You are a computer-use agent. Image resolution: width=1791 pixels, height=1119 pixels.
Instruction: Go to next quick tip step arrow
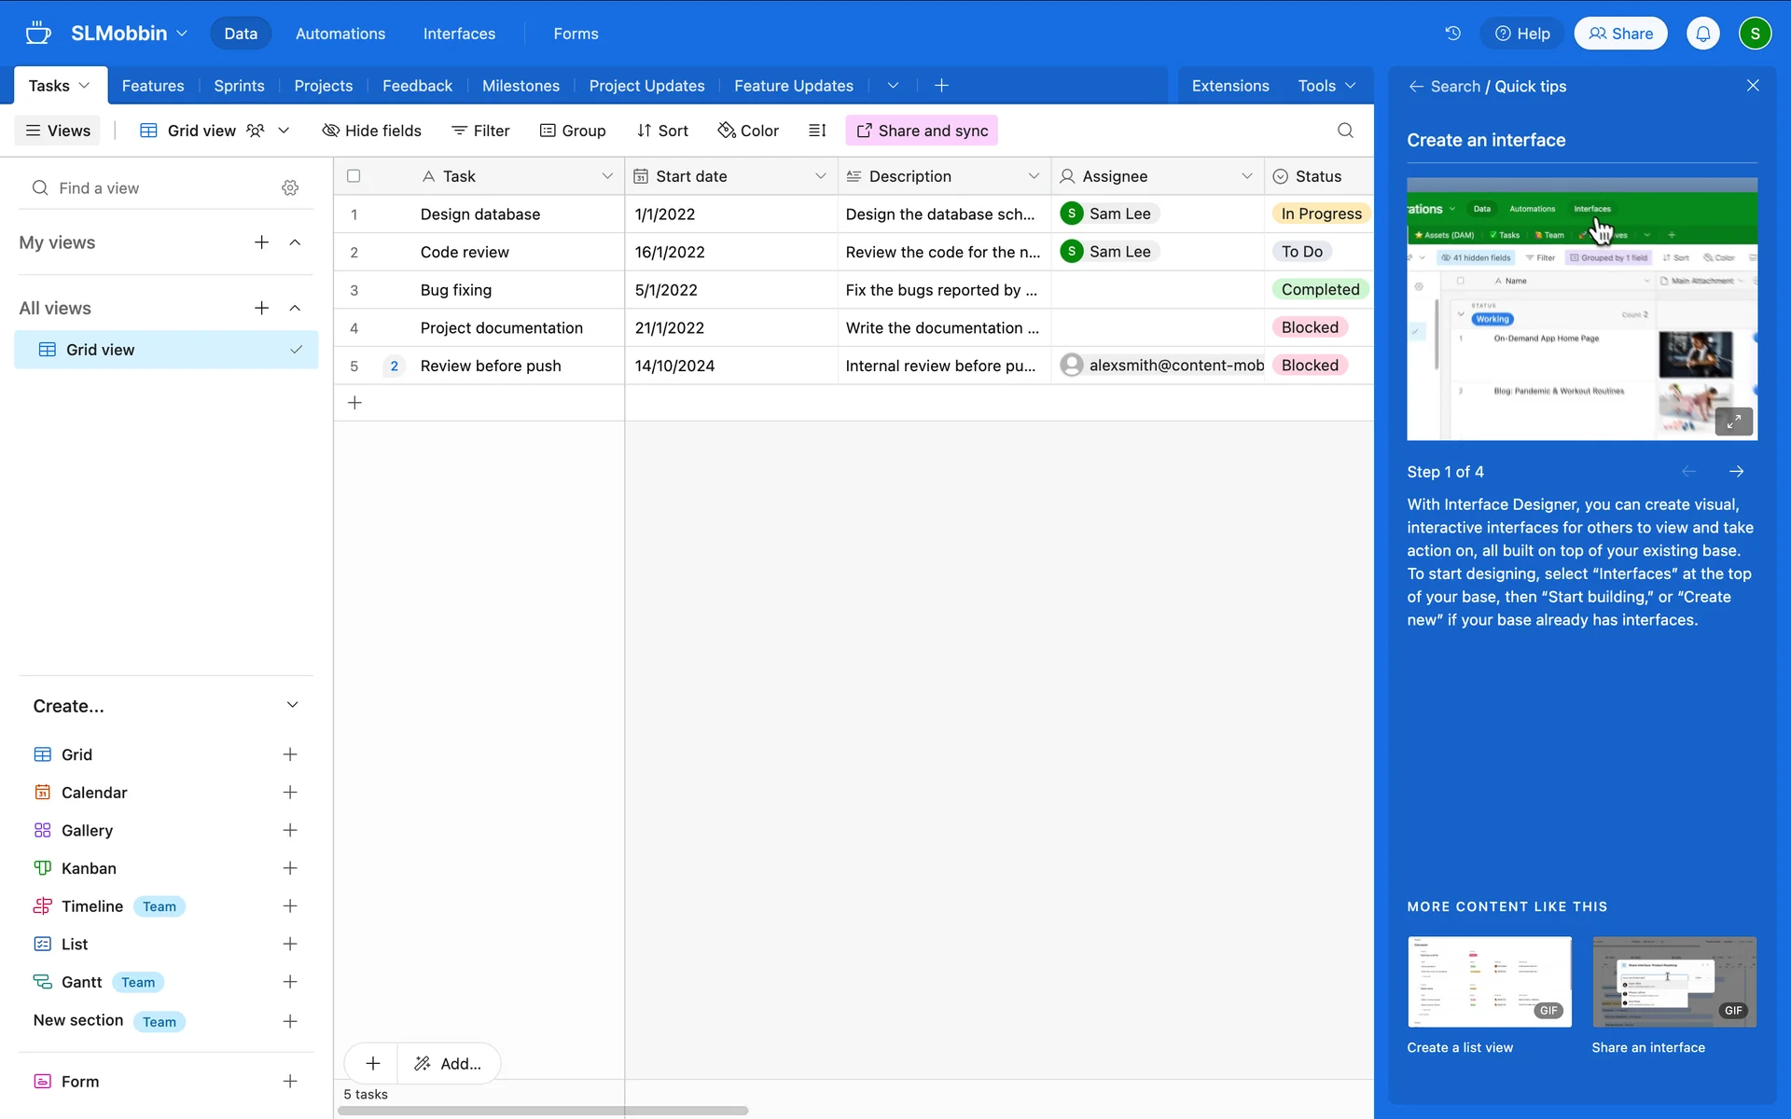pos(1736,472)
